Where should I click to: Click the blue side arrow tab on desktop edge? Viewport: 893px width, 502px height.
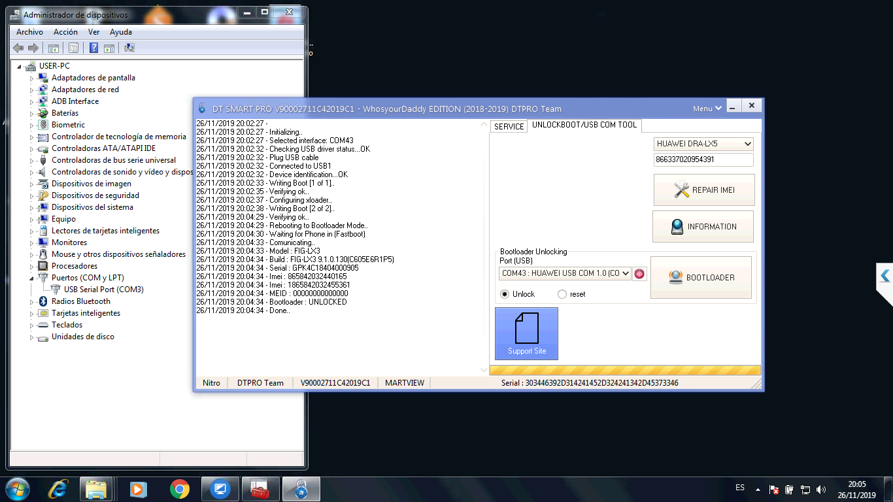click(885, 276)
